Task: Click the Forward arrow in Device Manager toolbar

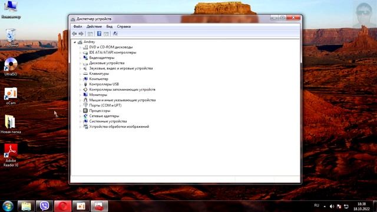Action: pos(81,34)
